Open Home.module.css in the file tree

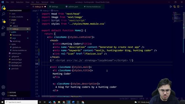point(19,50)
